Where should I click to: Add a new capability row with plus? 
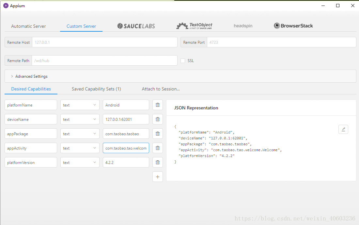pyautogui.click(x=158, y=177)
